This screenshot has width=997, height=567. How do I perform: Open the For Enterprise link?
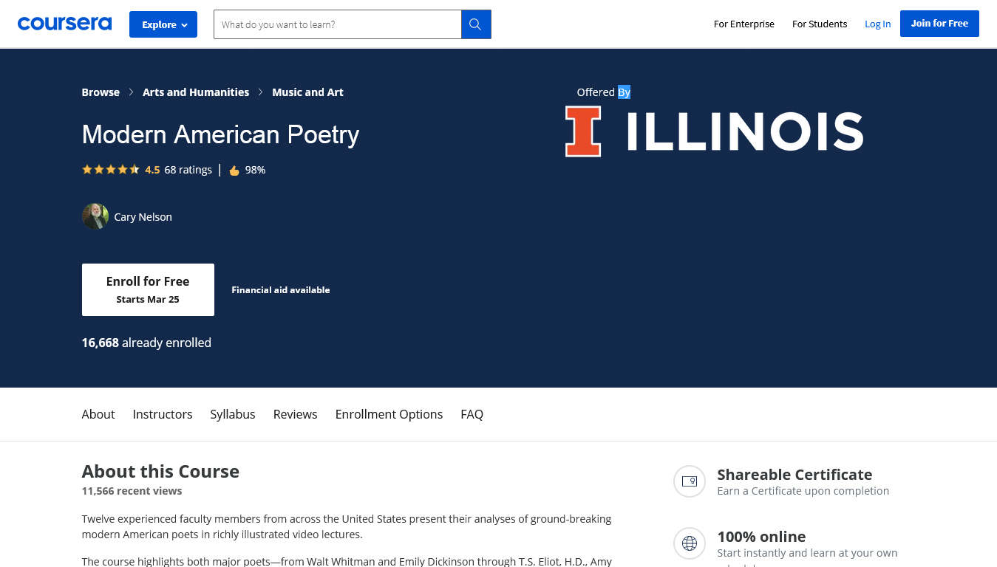pos(744,24)
